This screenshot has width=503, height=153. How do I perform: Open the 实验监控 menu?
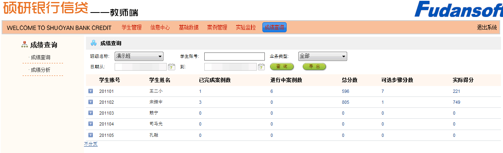(246, 27)
